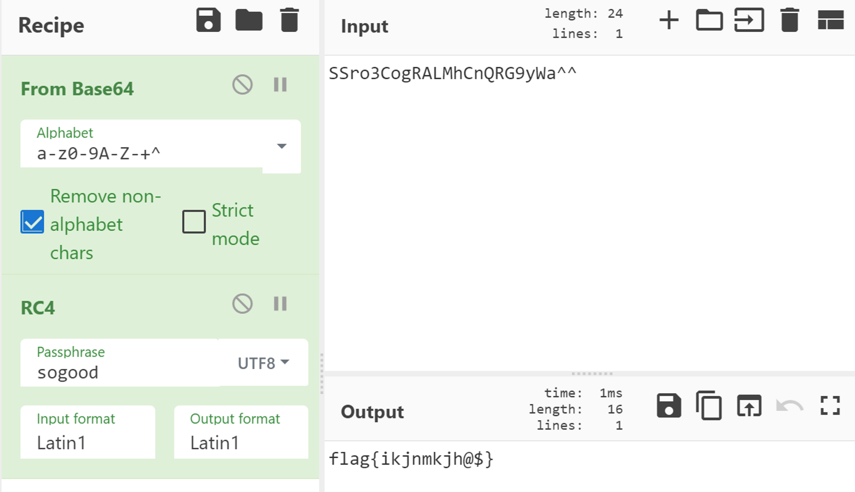
Task: Reset the pane layout
Action: click(830, 20)
